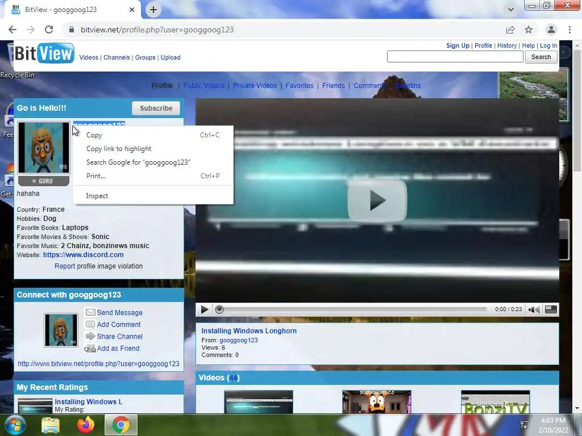Click in the BitView search field

pos(455,57)
